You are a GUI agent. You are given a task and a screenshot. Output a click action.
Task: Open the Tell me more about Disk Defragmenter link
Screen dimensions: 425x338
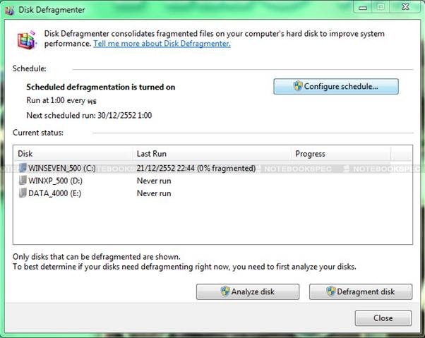(162, 44)
